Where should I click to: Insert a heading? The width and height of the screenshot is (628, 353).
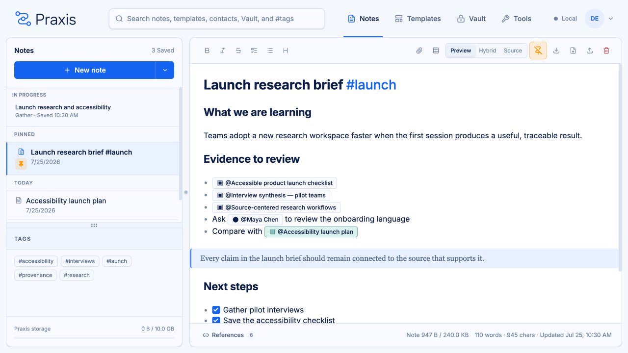pyautogui.click(x=286, y=50)
